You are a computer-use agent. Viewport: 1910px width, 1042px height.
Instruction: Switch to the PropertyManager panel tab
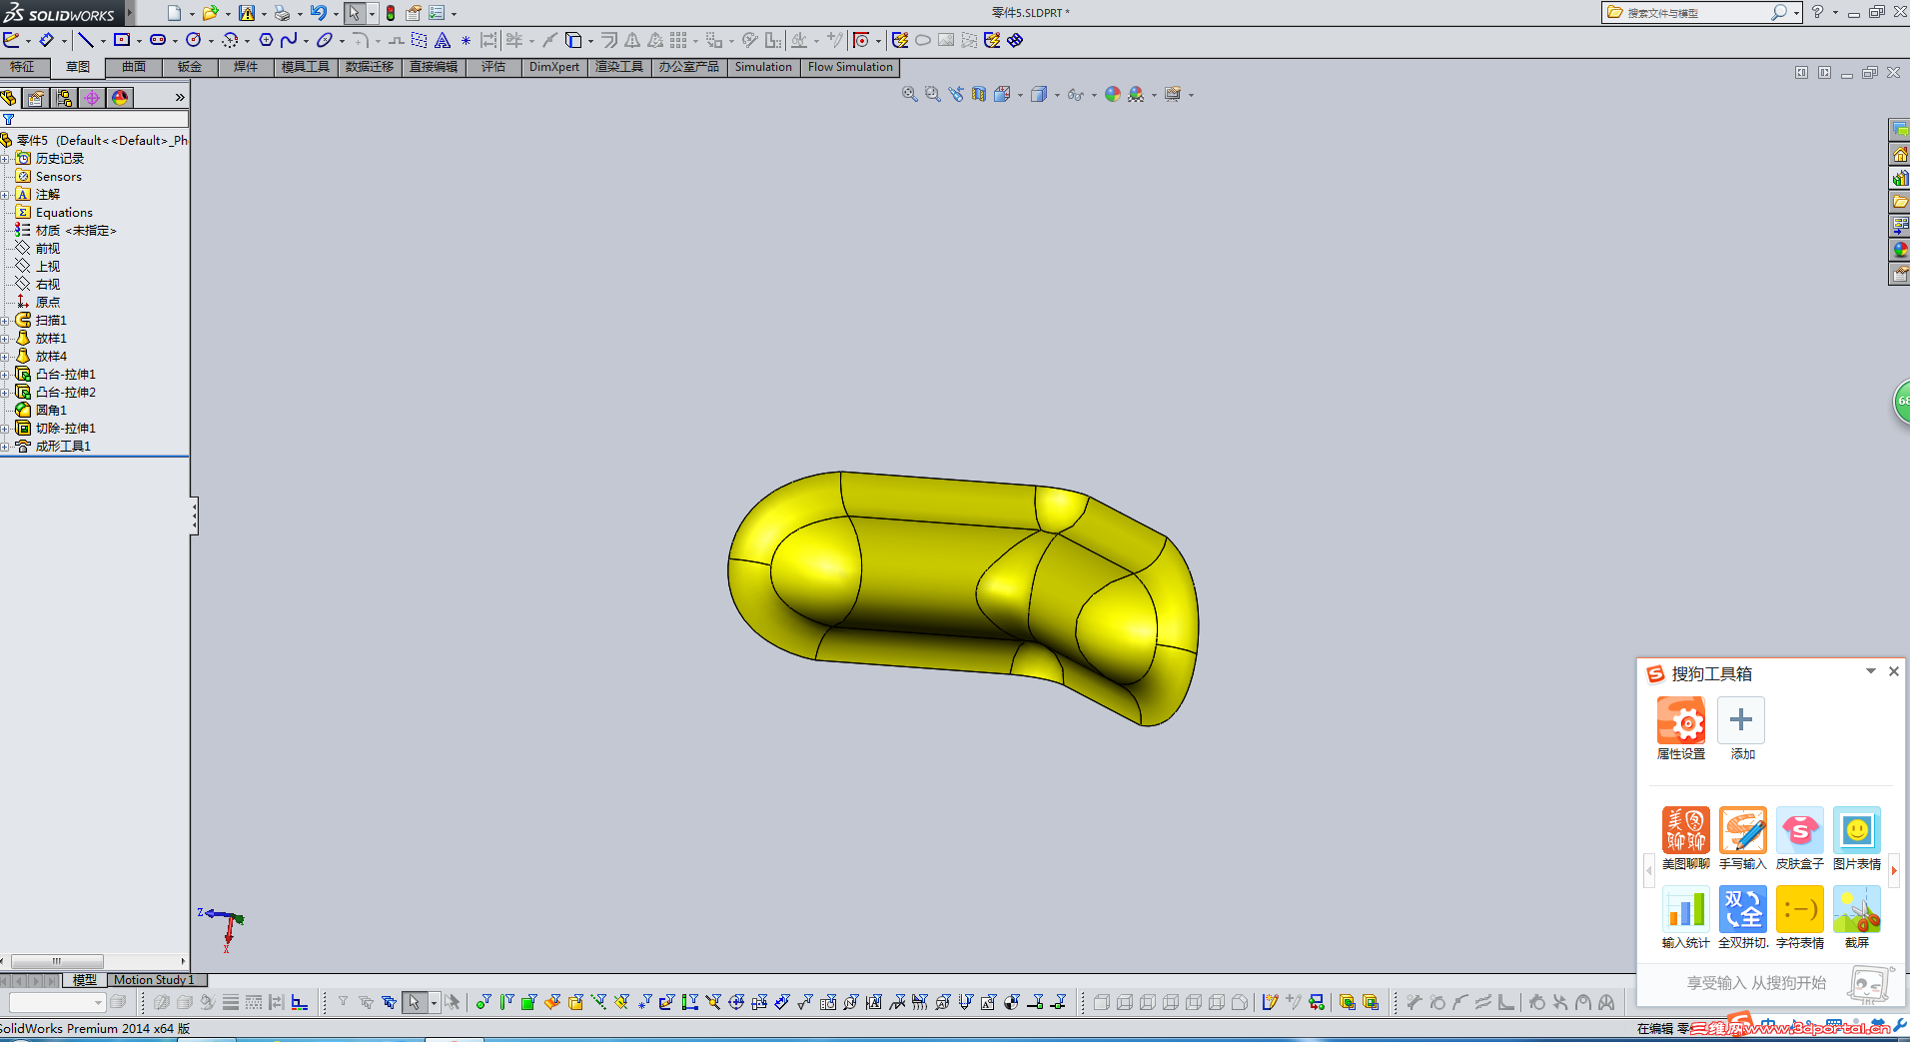[x=36, y=98]
